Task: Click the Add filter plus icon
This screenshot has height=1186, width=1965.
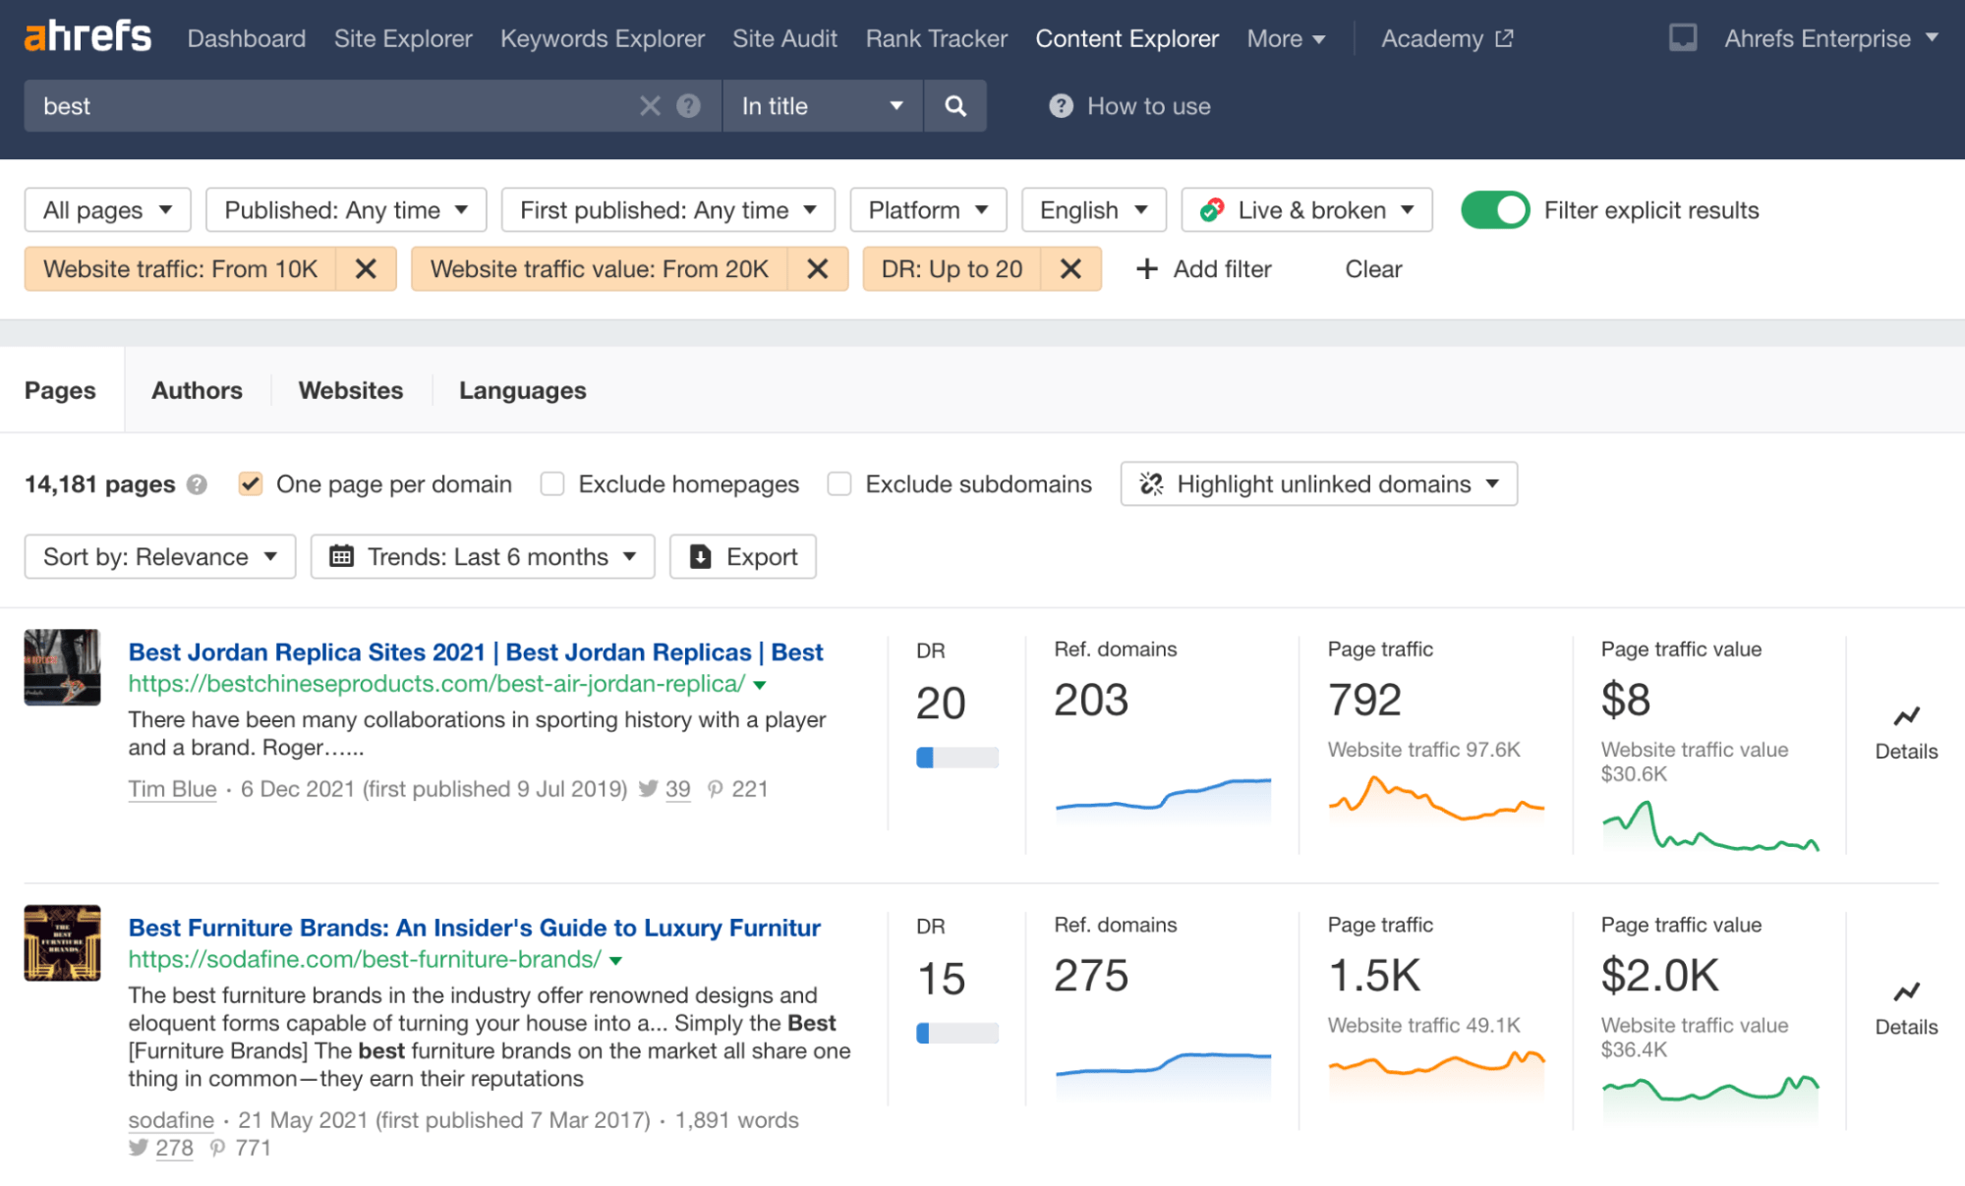Action: click(x=1147, y=268)
